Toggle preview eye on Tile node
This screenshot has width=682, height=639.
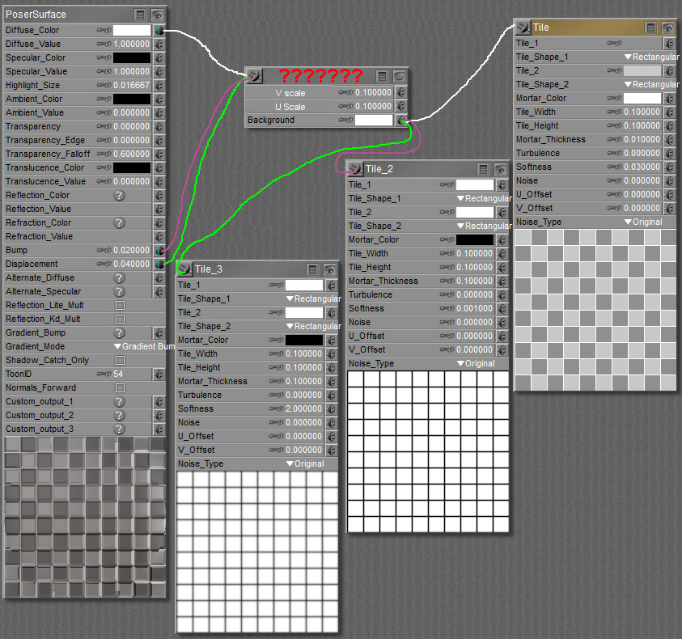(x=667, y=28)
